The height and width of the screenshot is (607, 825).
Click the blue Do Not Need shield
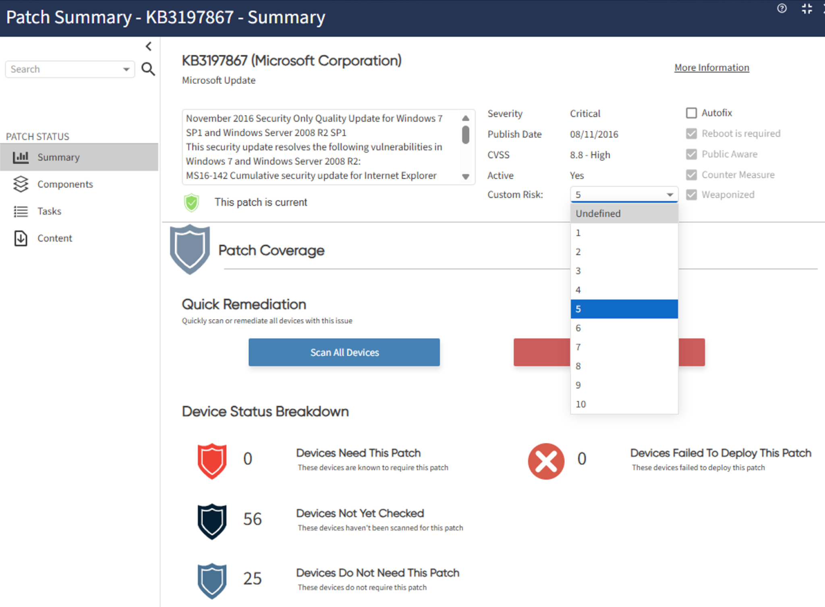(x=212, y=581)
